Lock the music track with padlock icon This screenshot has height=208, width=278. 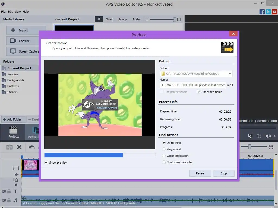click(x=9, y=200)
